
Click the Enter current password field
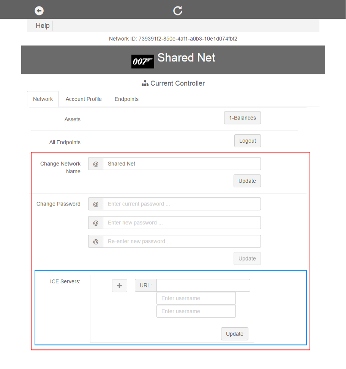pos(182,204)
